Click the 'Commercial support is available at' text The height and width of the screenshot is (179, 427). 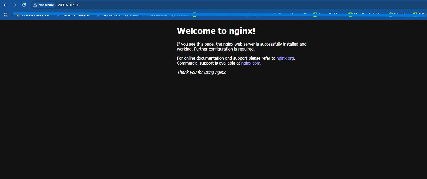coord(208,63)
